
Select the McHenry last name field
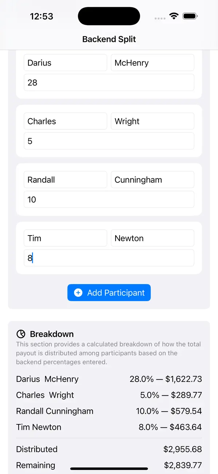152,62
